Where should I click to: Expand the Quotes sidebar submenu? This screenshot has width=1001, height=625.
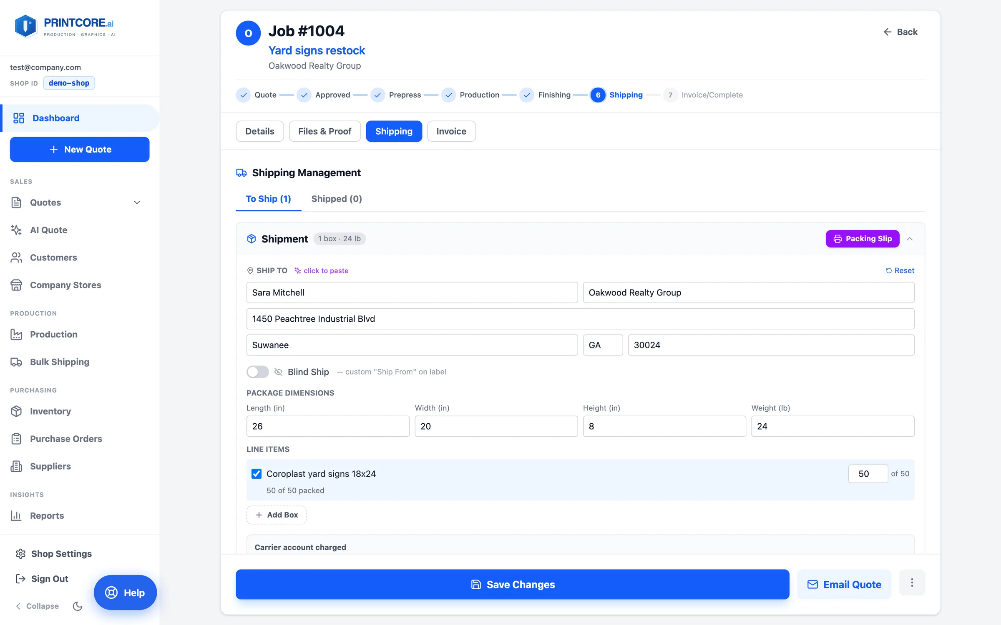137,202
